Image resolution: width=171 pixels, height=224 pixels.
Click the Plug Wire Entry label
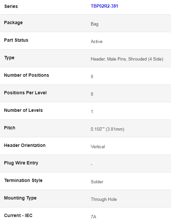21,163
